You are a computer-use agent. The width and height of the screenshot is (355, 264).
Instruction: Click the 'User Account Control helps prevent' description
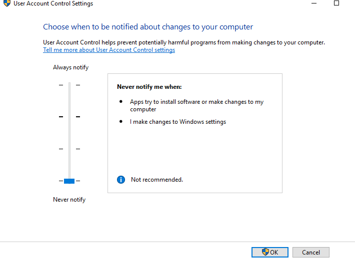point(184,42)
